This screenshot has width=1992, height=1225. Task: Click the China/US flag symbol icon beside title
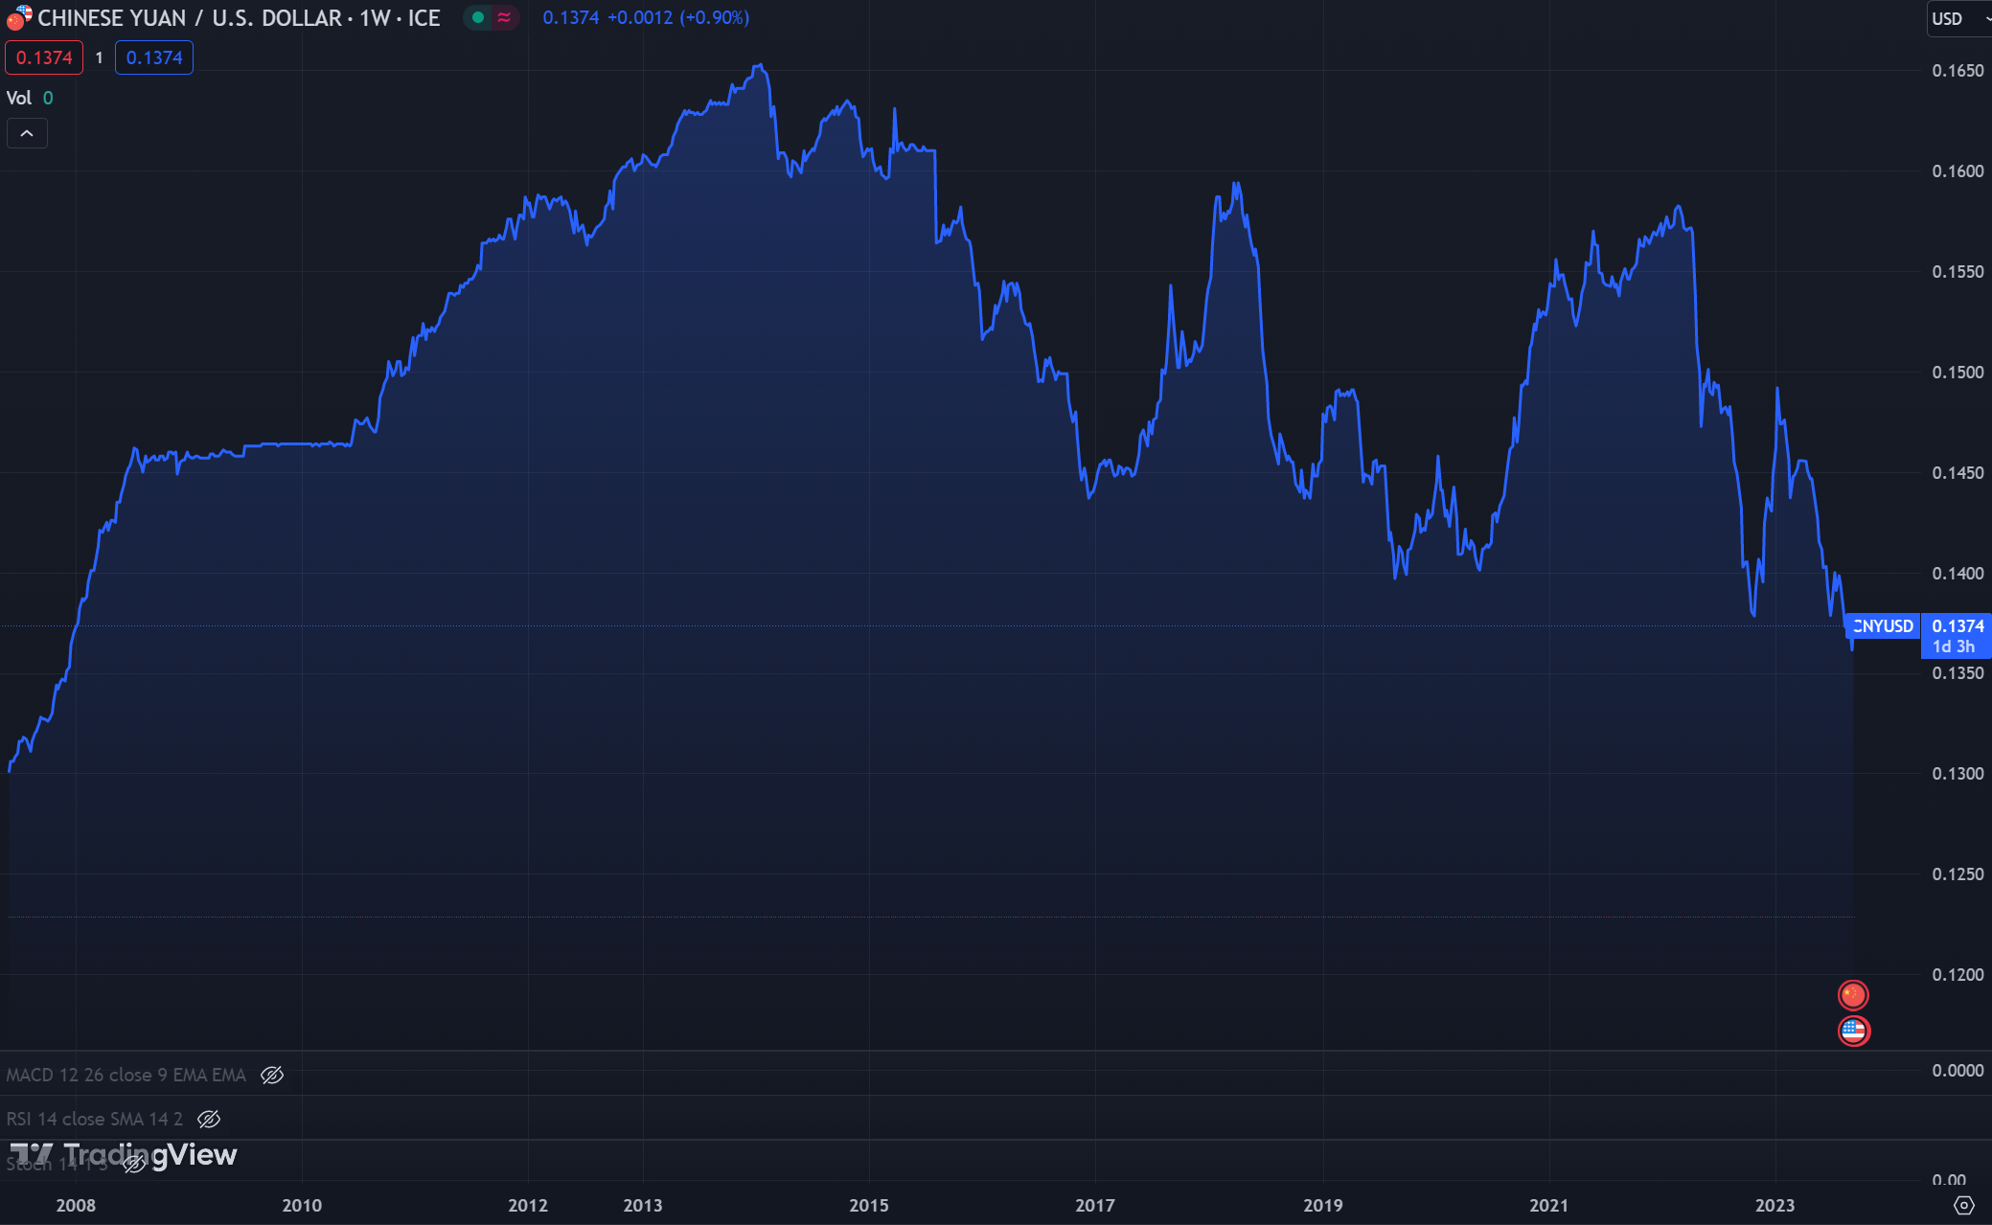pos(19,17)
